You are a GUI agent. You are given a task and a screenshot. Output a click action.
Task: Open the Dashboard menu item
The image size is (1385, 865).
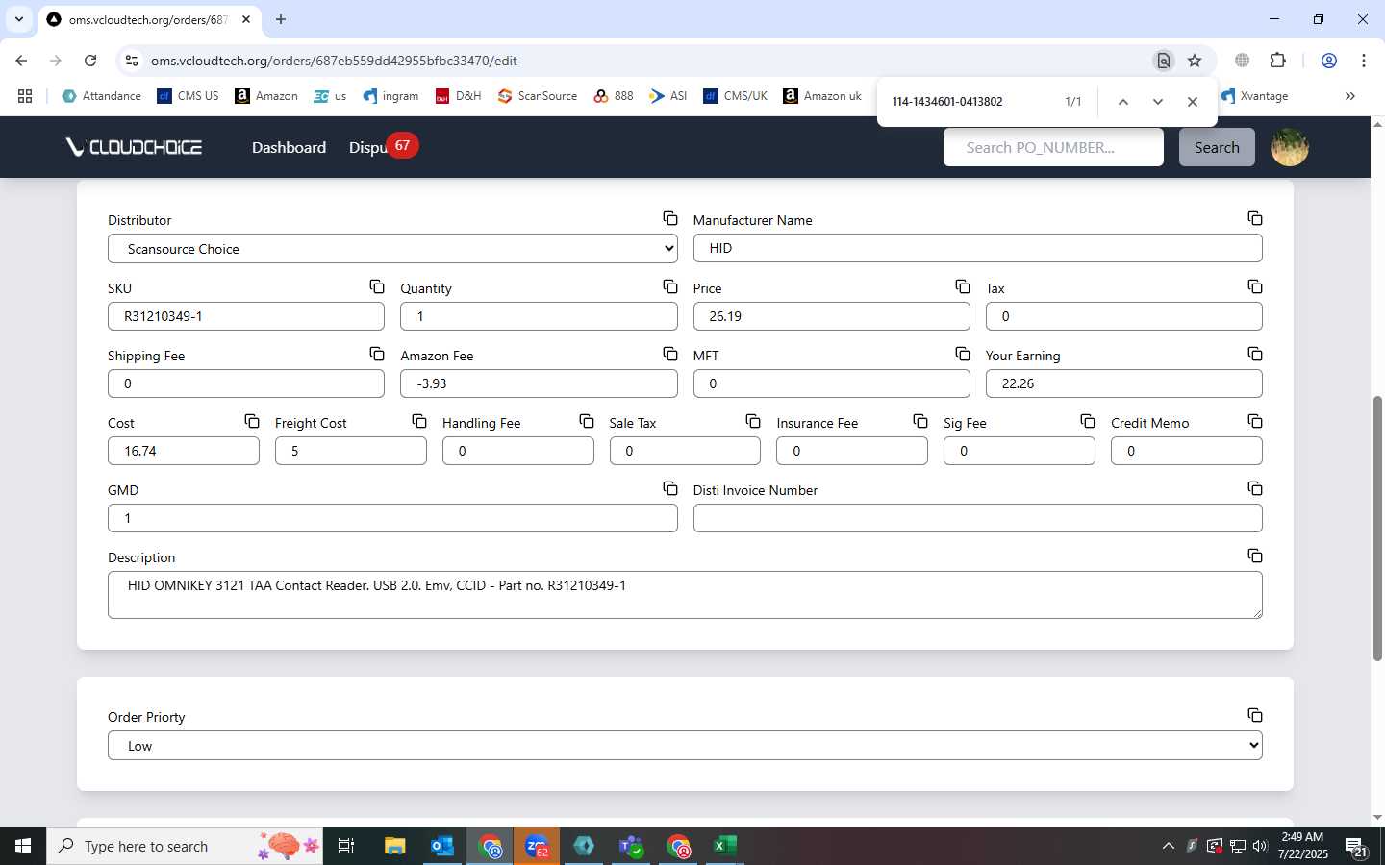point(289,147)
